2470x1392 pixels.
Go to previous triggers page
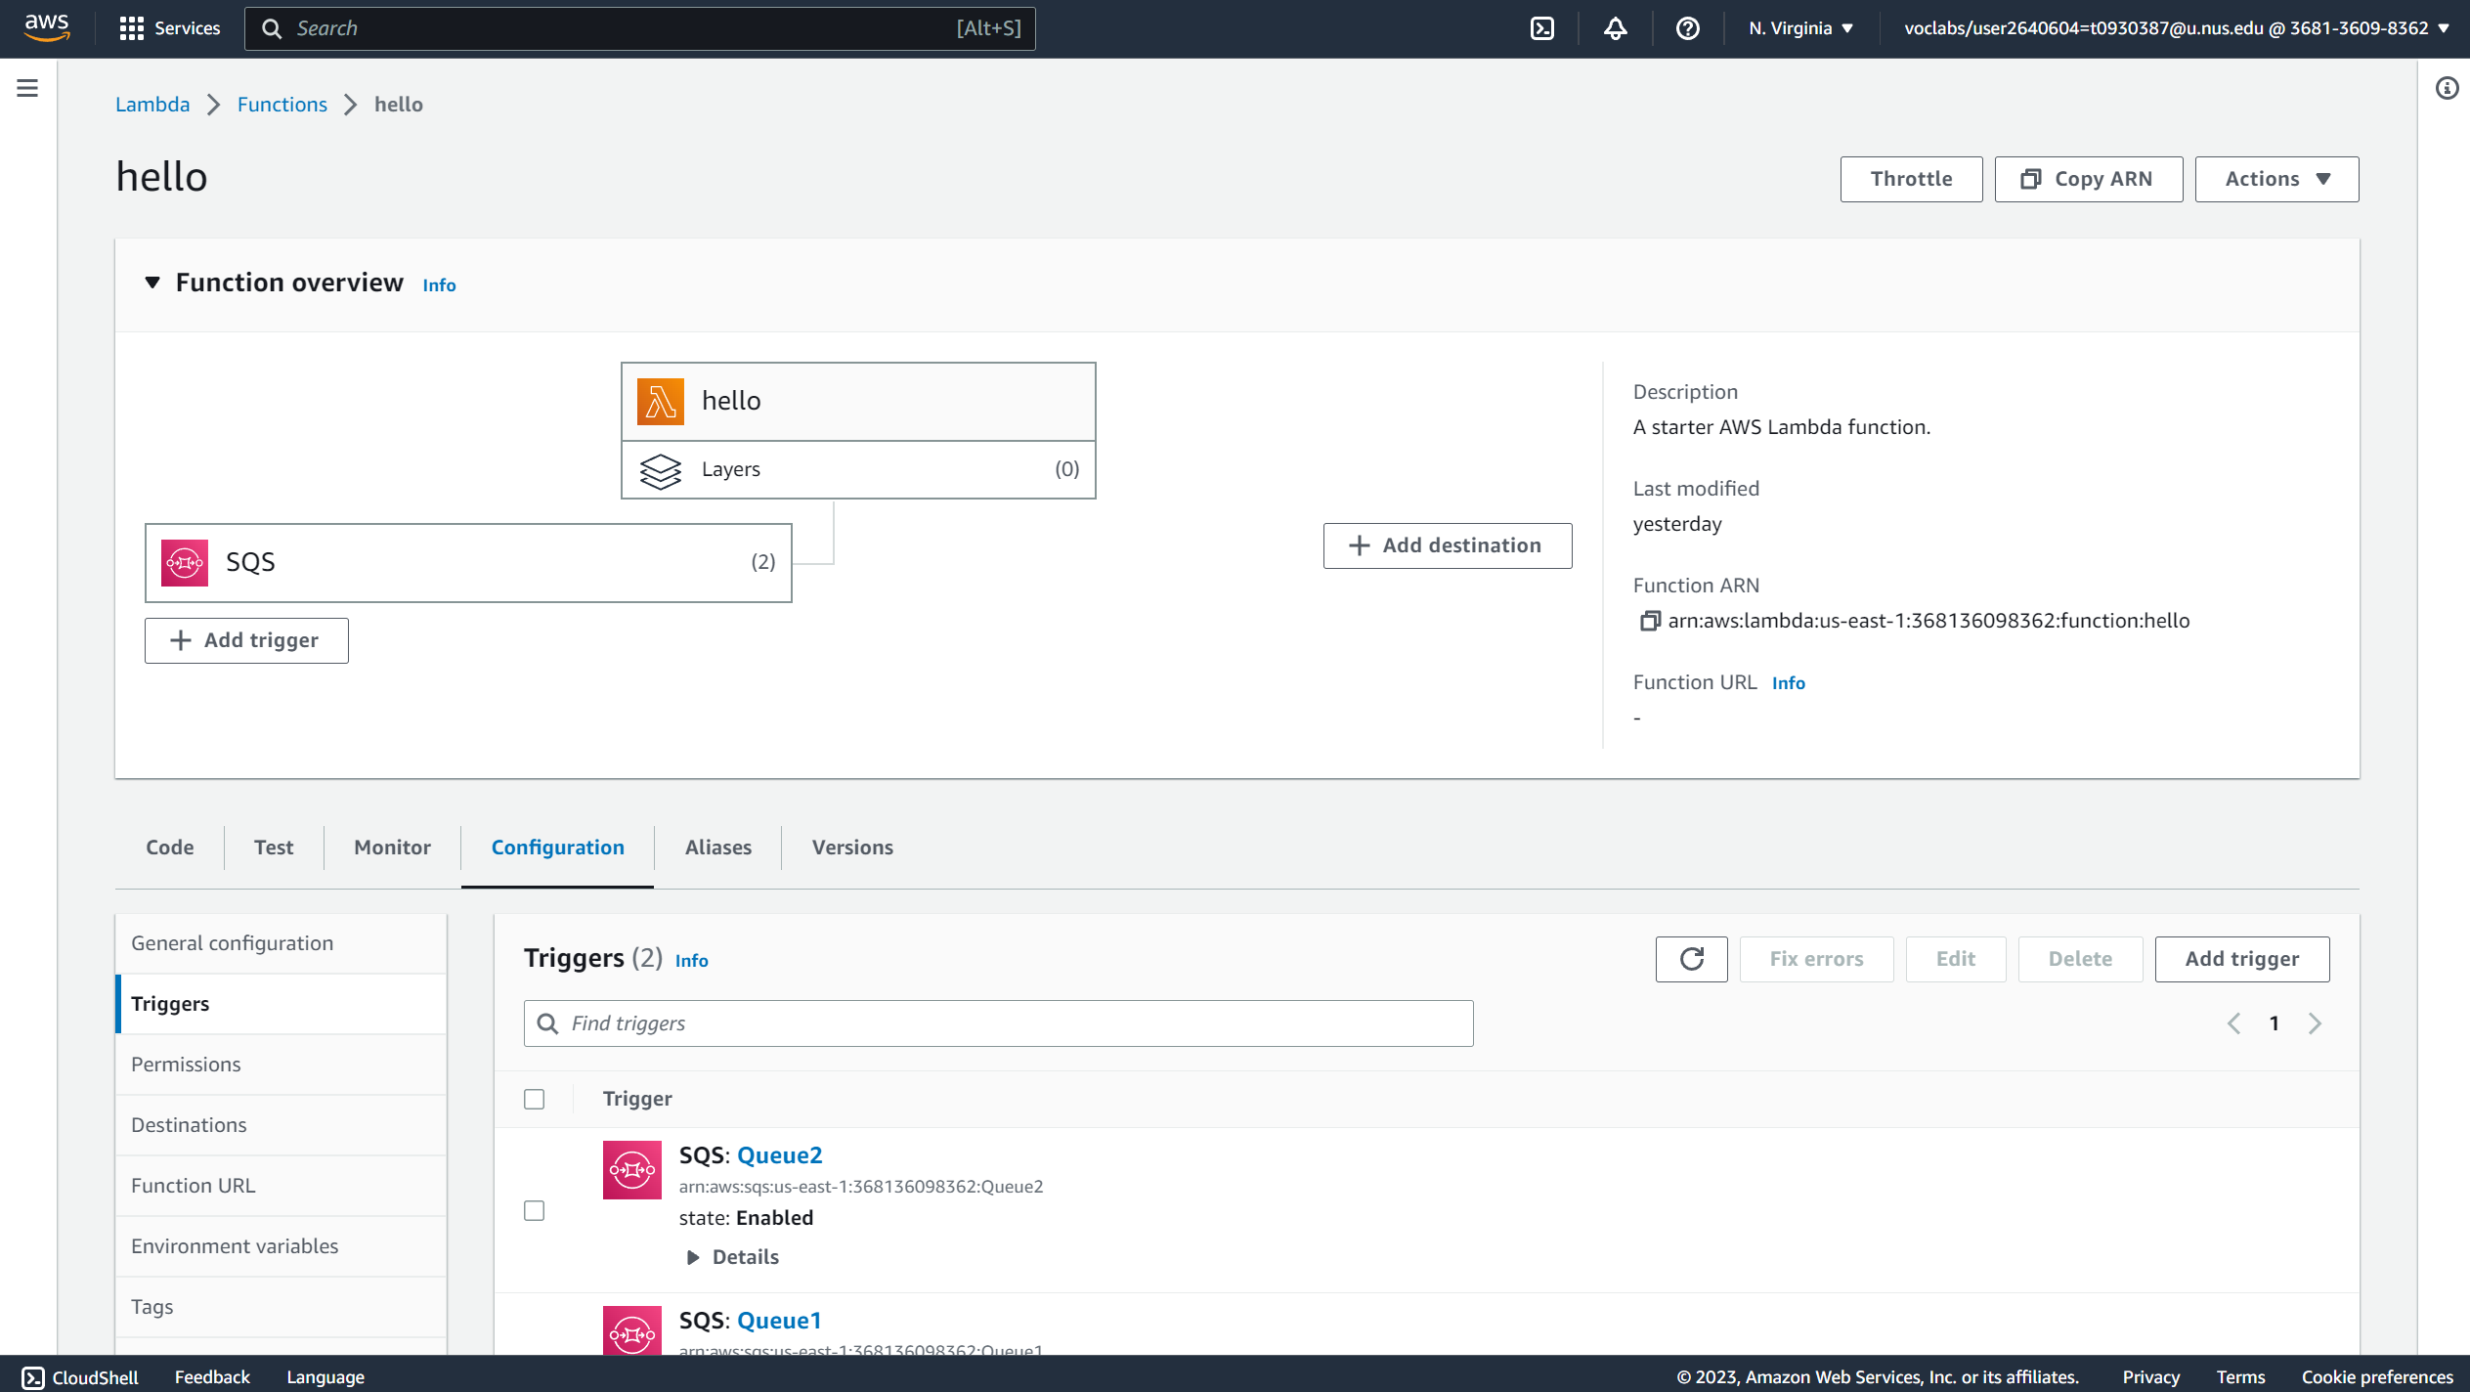coord(2233,1022)
